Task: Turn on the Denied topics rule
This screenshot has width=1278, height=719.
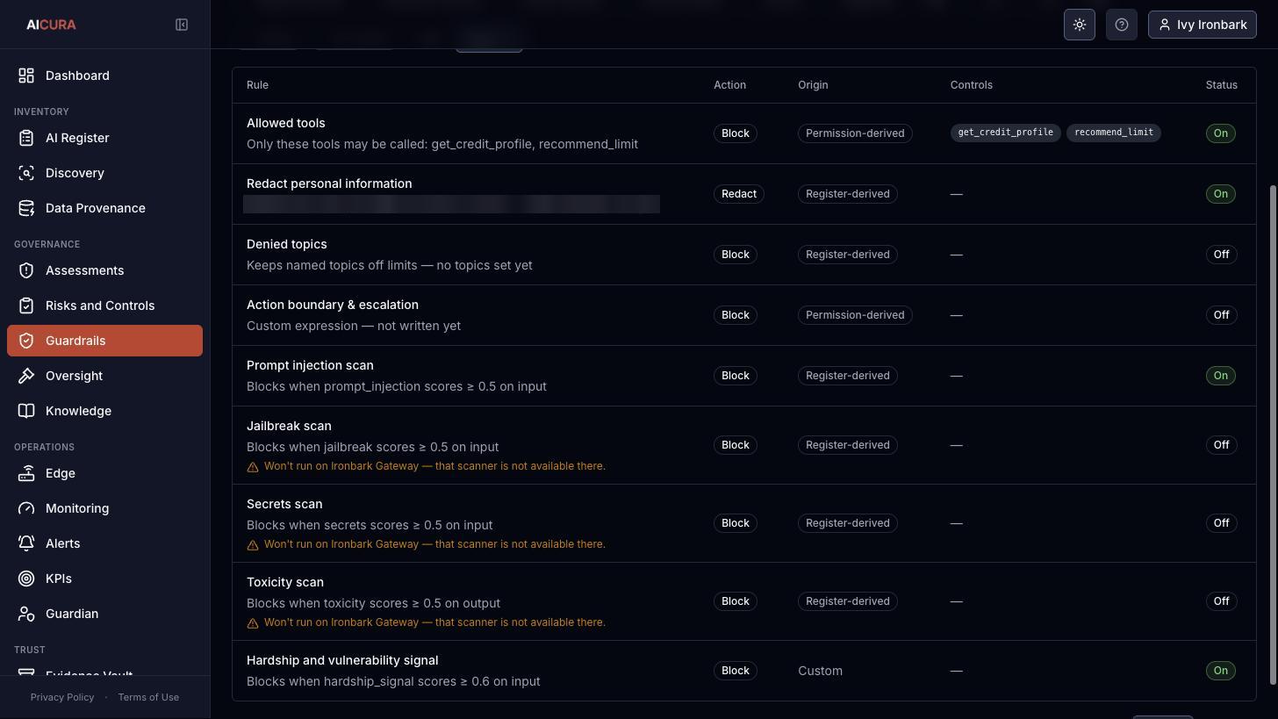Action: (1221, 255)
